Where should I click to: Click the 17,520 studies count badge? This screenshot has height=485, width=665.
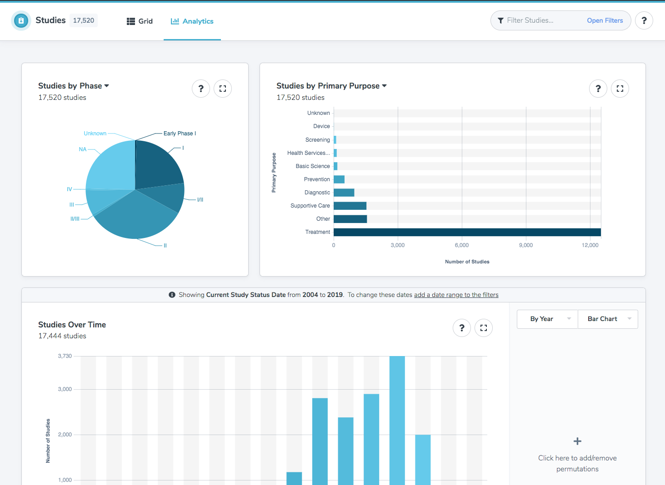click(x=84, y=20)
